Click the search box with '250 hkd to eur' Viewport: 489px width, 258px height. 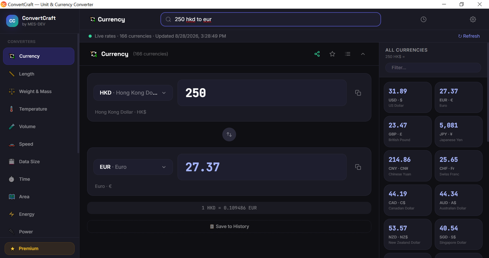pos(271,20)
